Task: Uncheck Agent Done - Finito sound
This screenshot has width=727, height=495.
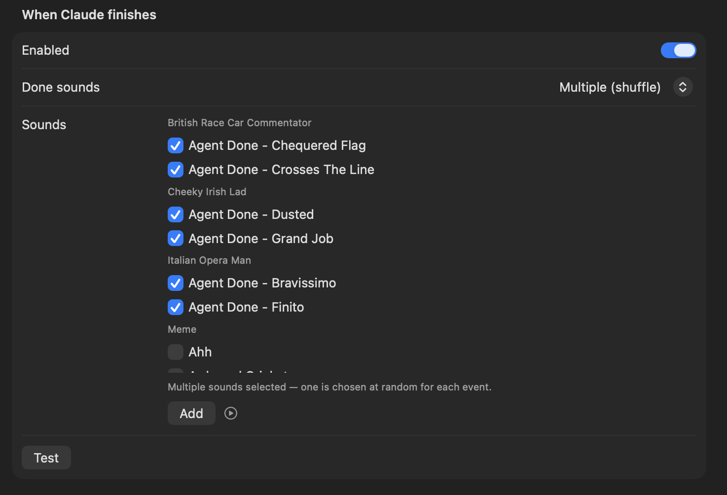Action: pos(176,307)
